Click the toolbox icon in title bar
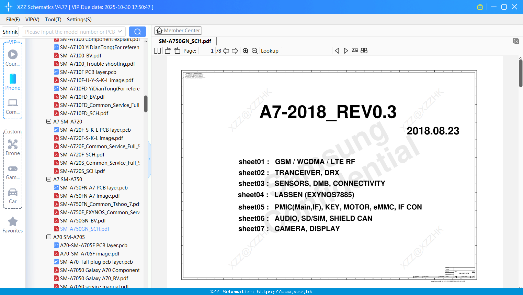 pos(480,7)
